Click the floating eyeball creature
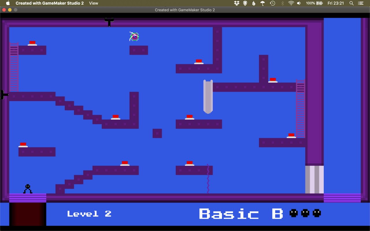Image resolution: width=370 pixels, height=231 pixels. pyautogui.click(x=134, y=37)
